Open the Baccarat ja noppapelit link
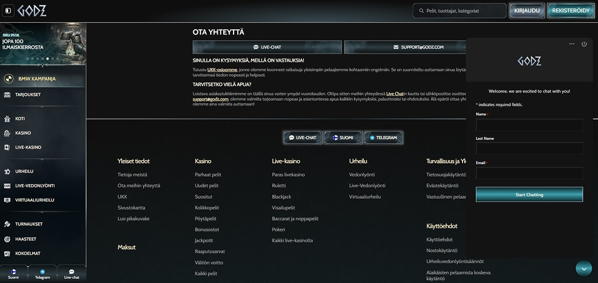This screenshot has height=283, width=598. coord(295,219)
